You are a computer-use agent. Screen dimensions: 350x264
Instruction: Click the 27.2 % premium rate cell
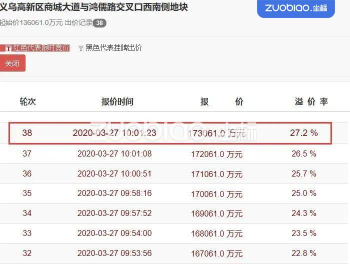[303, 133]
